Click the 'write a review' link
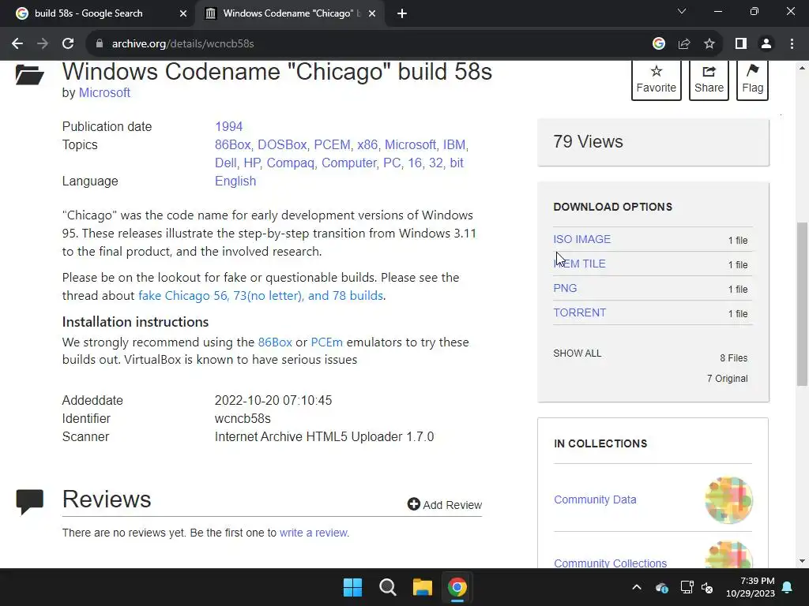The image size is (809, 606). (313, 533)
